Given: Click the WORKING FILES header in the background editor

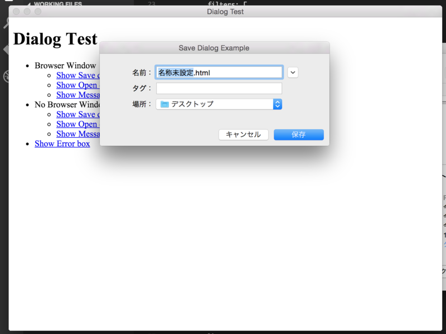Looking at the screenshot, I should [58, 3].
